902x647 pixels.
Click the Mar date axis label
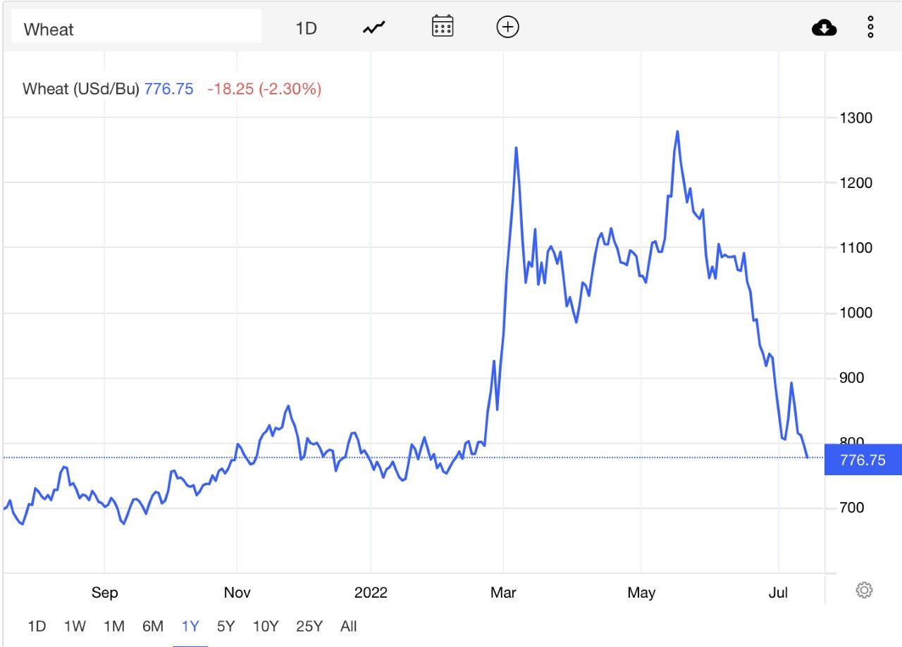(x=503, y=593)
